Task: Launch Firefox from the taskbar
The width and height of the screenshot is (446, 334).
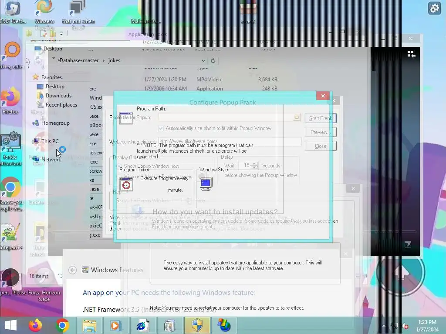Action: [35, 325]
